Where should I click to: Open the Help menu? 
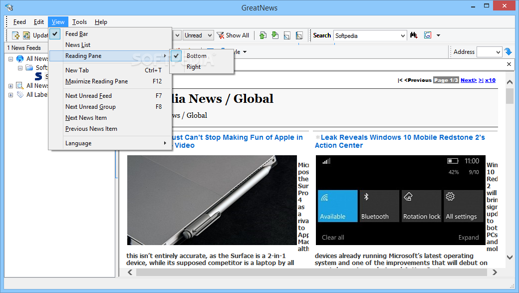tap(101, 22)
